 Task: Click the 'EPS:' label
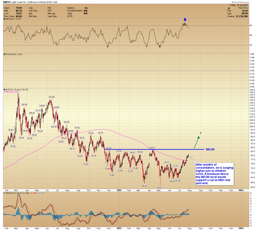pyautogui.click(x=50, y=11)
